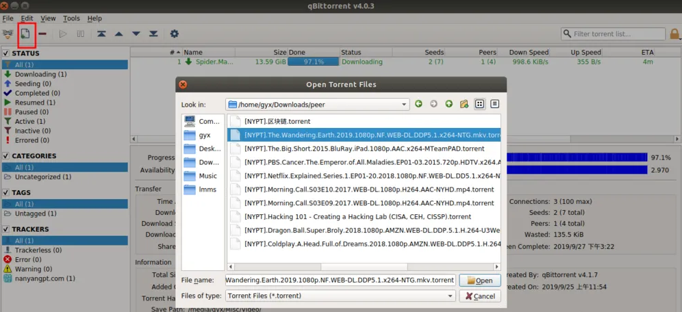Screen dimensions: 682x312
Task: Click Move to bottom of queue icon
Action: (153, 34)
